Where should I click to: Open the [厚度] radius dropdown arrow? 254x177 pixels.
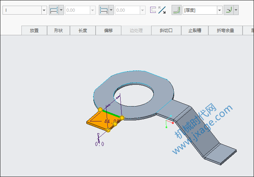click(219, 10)
